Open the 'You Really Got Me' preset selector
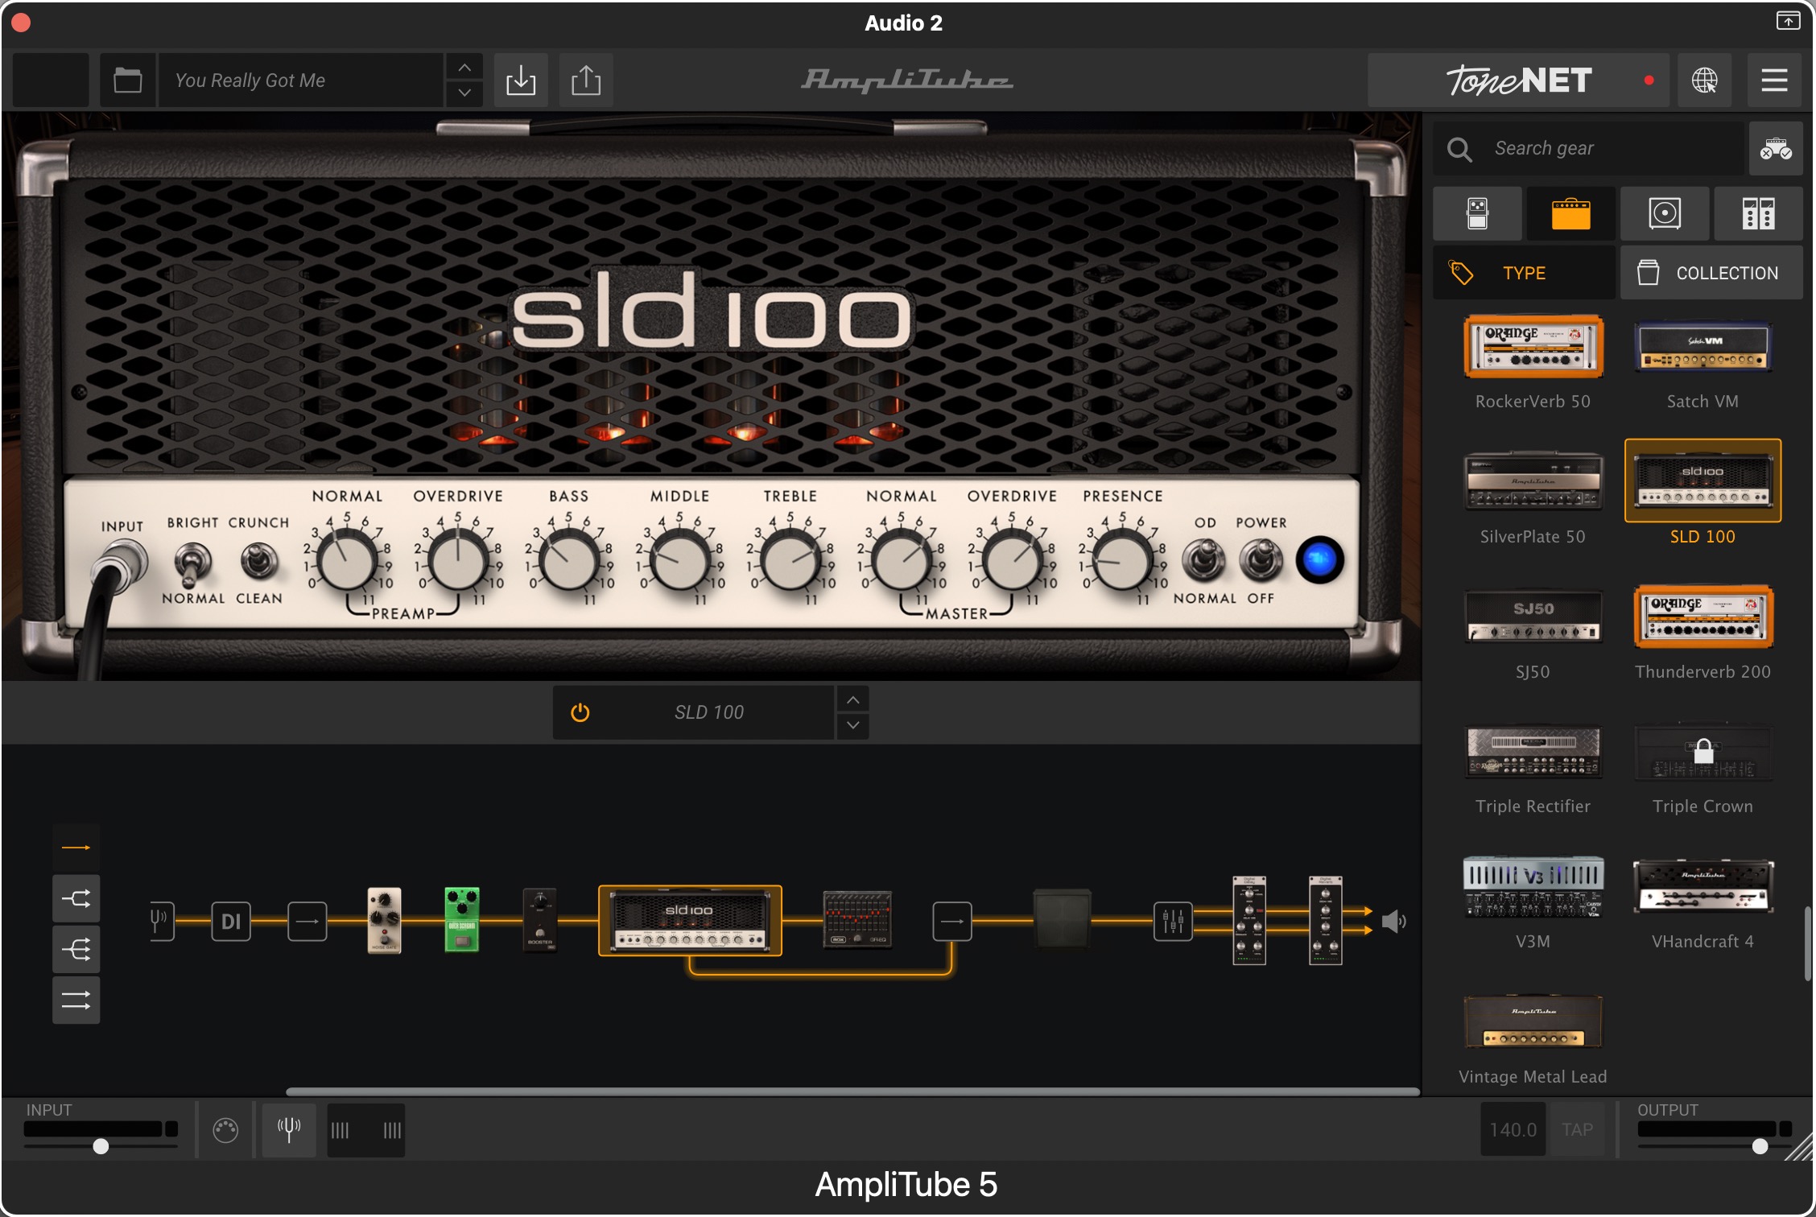Image resolution: width=1816 pixels, height=1217 pixels. click(300, 80)
